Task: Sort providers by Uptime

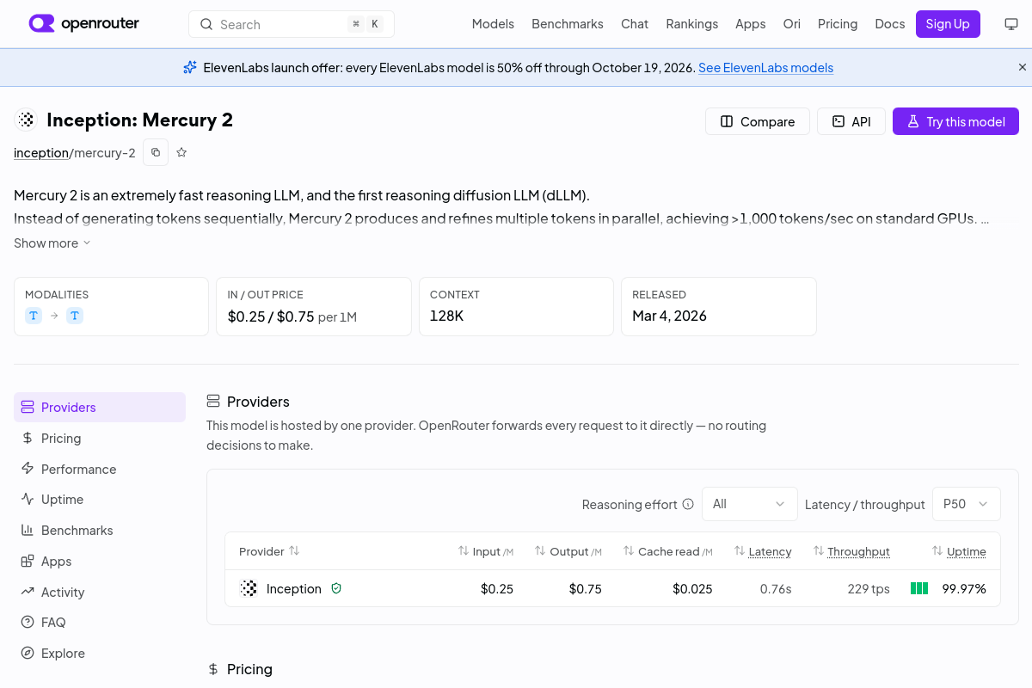Action: point(959,551)
